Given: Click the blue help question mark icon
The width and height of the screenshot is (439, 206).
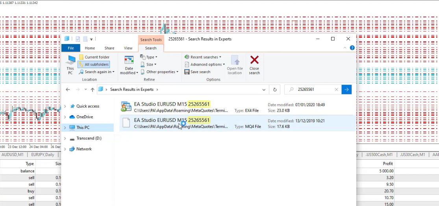Looking at the screenshot, I should click(x=352, y=48).
